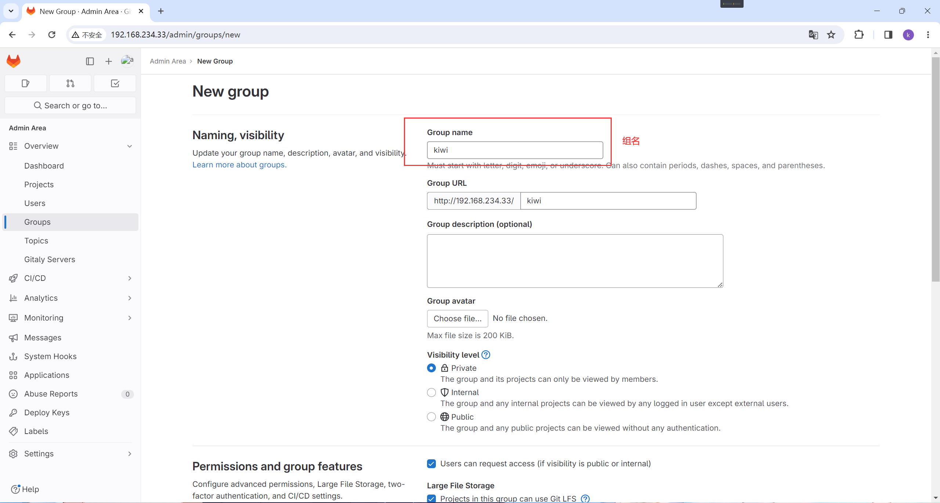Open the Merge requests shortcut icon
This screenshot has width=940, height=503.
coord(70,83)
